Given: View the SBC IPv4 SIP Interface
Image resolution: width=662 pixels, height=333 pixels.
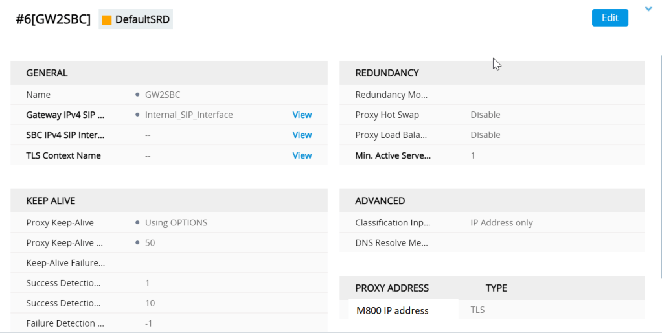Looking at the screenshot, I should pyautogui.click(x=302, y=135).
